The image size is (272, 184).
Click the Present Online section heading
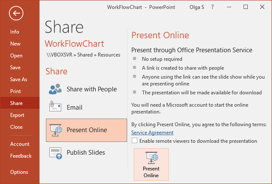point(160,35)
